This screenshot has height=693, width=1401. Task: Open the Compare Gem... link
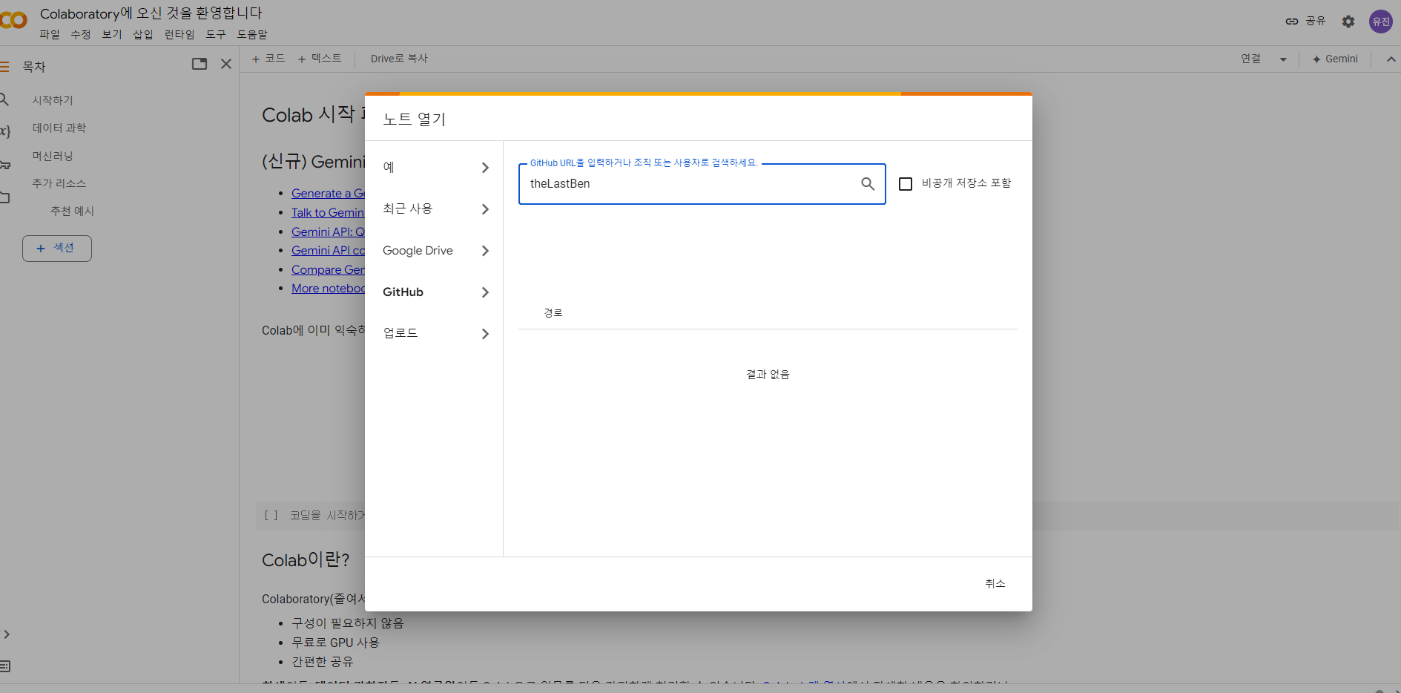click(328, 270)
